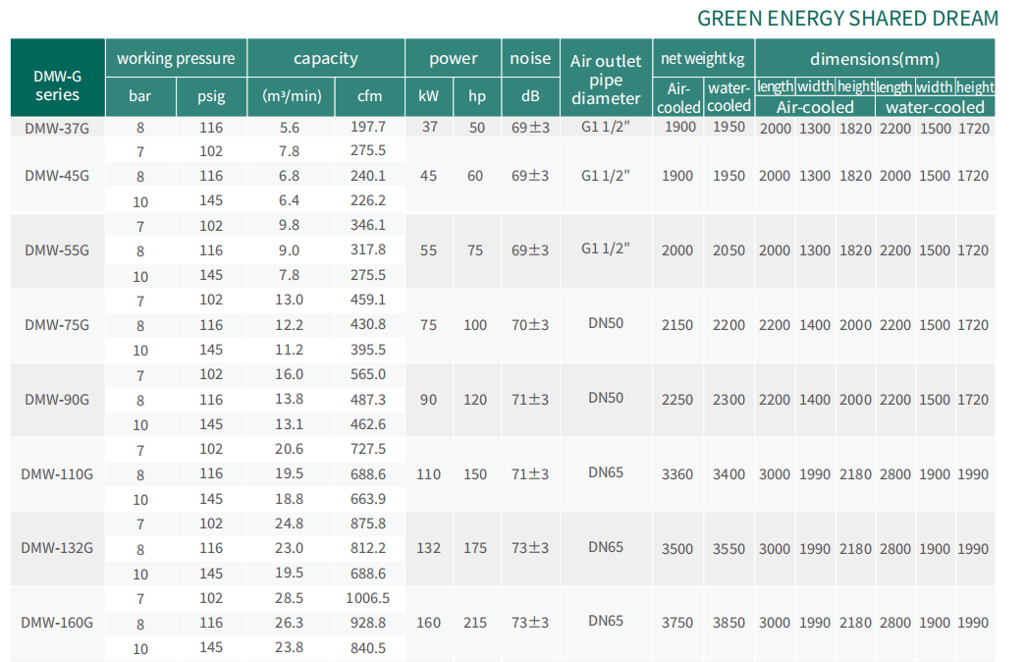Image resolution: width=1025 pixels, height=662 pixels.
Task: Select the DMW-75G model row label
Action: 57,325
